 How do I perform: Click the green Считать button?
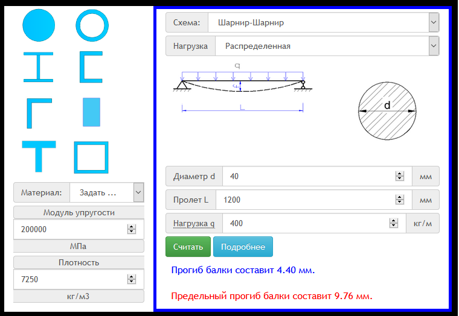tap(188, 247)
